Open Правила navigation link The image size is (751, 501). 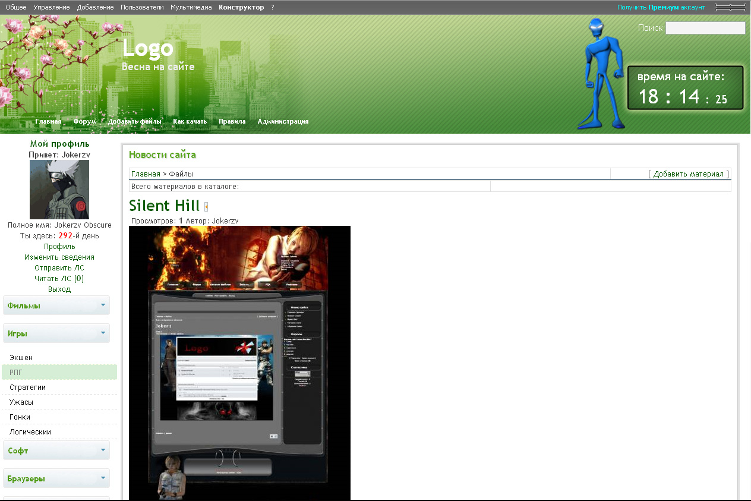(232, 121)
